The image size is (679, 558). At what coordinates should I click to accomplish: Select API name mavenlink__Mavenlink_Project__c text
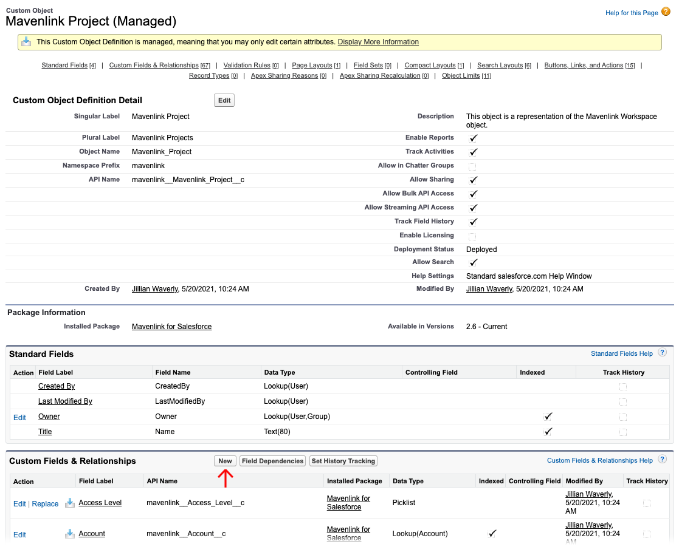click(188, 180)
